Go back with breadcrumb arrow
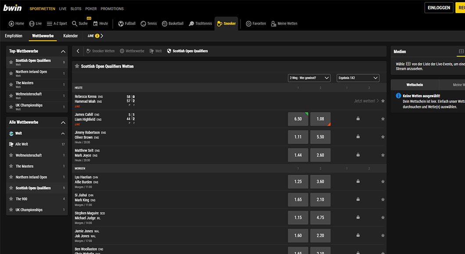Viewport: 465px width, 254px height. [x=78, y=51]
